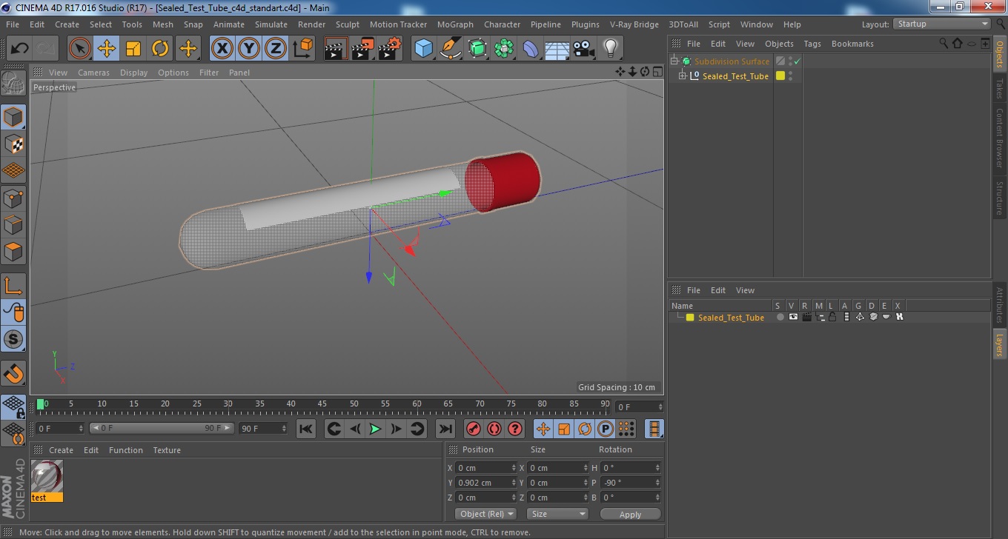Activate the Scale tool
Screen dimensions: 1008x539
[133, 49]
